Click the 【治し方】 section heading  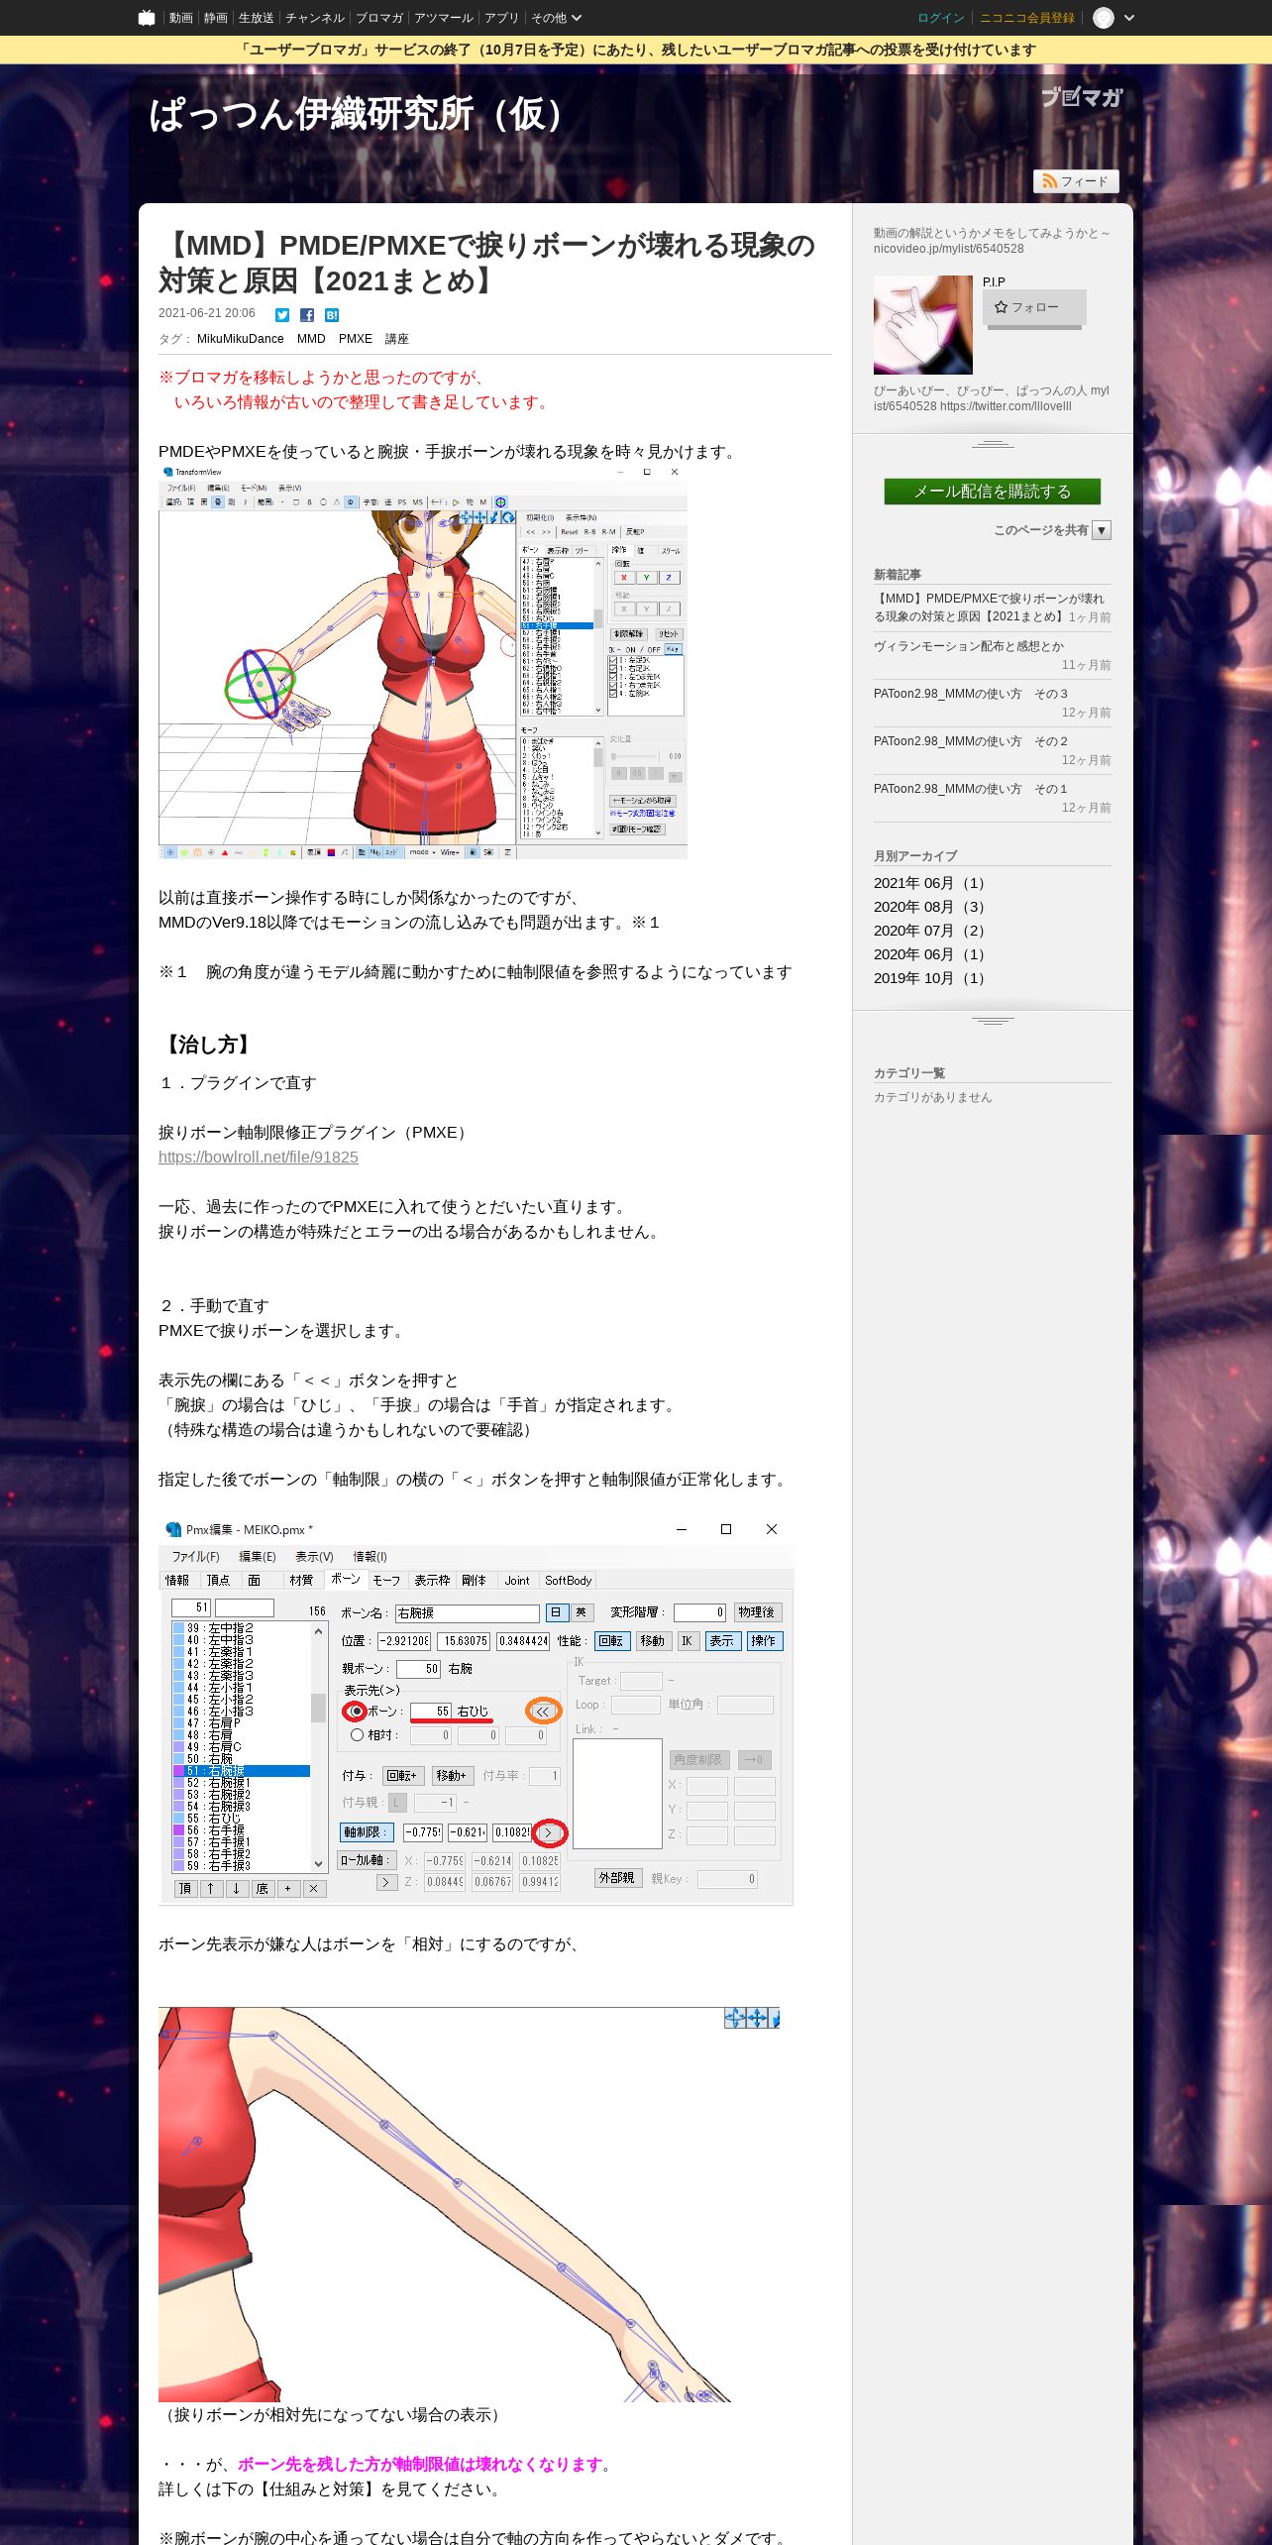[x=207, y=1045]
